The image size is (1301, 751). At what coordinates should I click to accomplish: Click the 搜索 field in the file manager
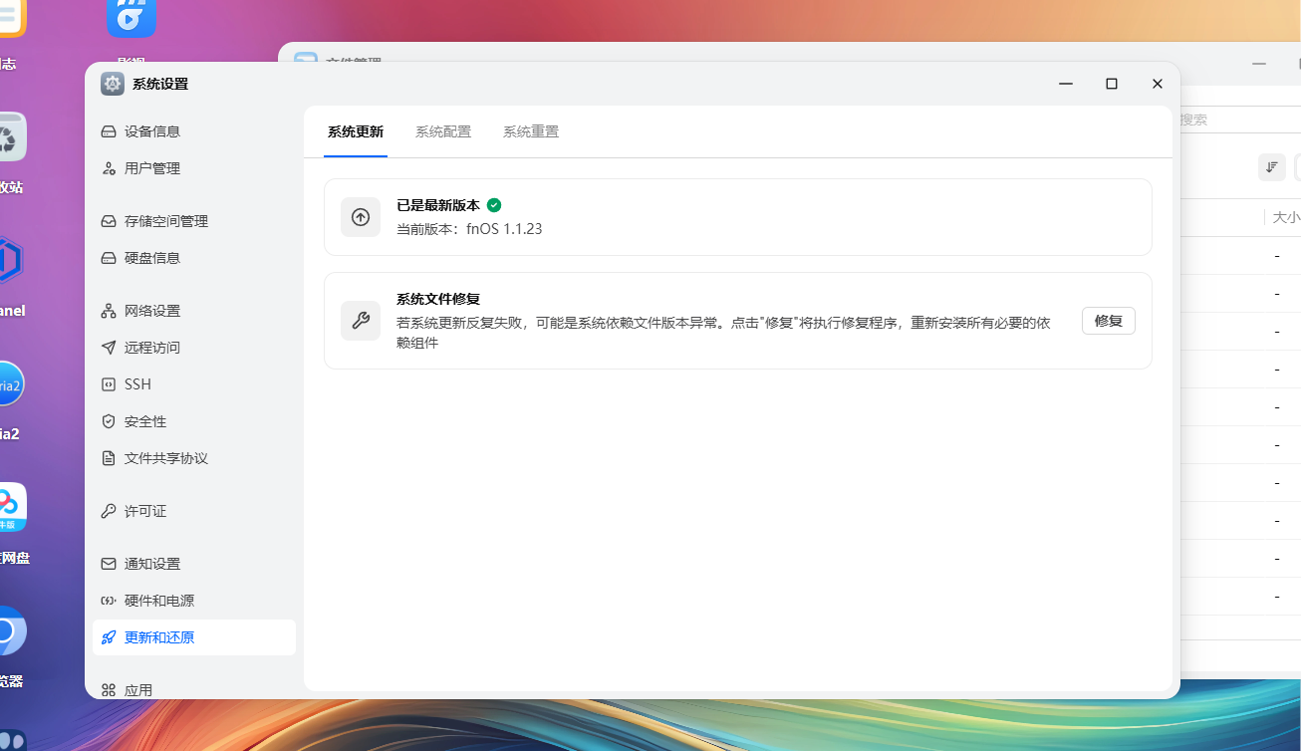(x=1240, y=120)
